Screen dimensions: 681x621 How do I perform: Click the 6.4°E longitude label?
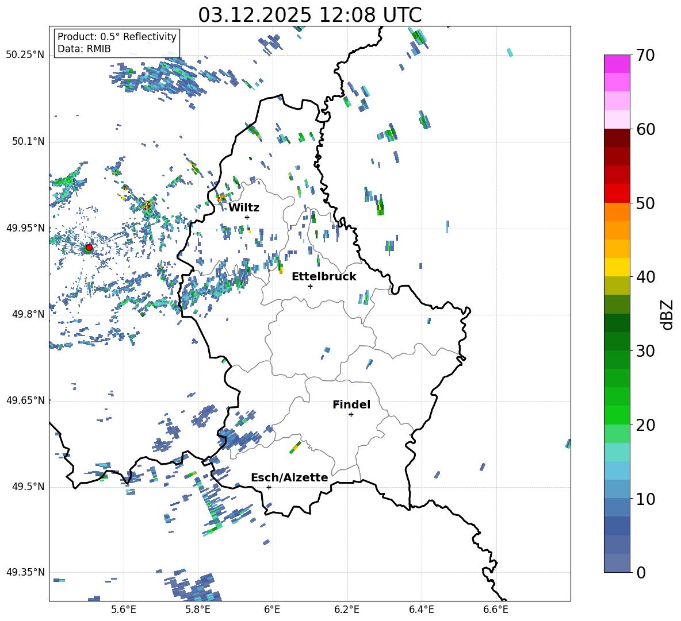[421, 610]
